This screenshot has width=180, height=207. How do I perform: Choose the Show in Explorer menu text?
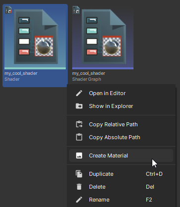pos(111,106)
